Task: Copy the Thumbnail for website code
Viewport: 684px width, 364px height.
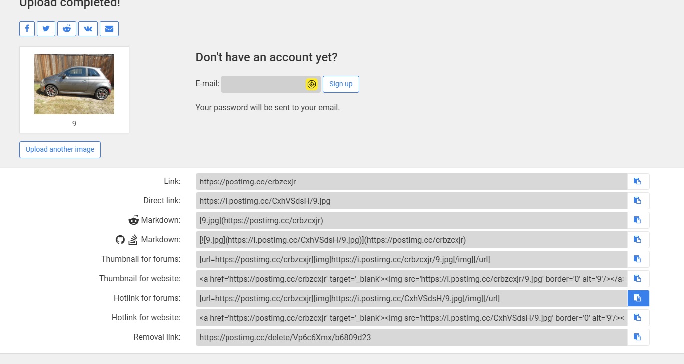Action: tap(638, 279)
